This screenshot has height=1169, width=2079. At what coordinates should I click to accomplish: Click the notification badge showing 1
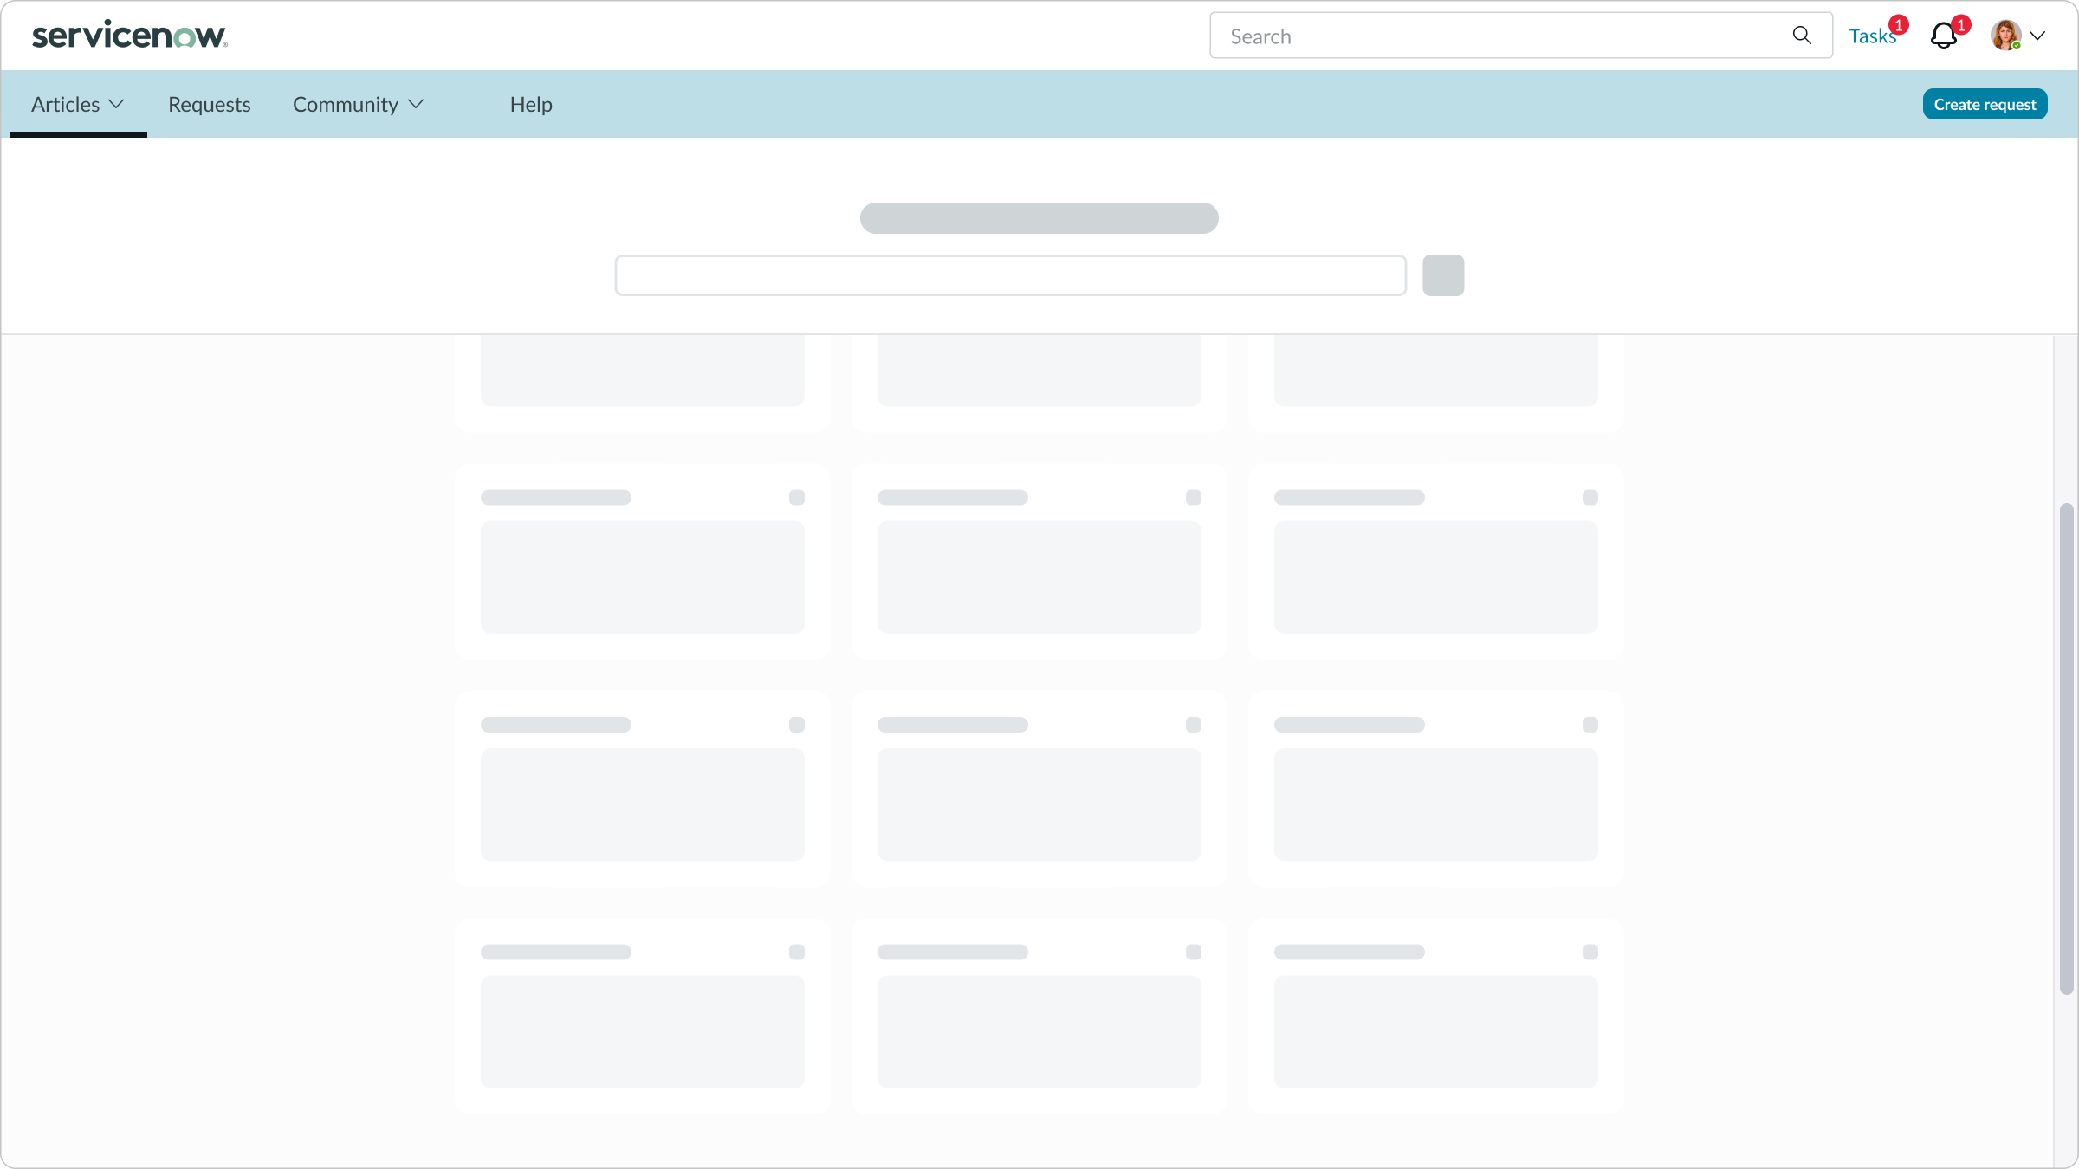(x=1961, y=25)
